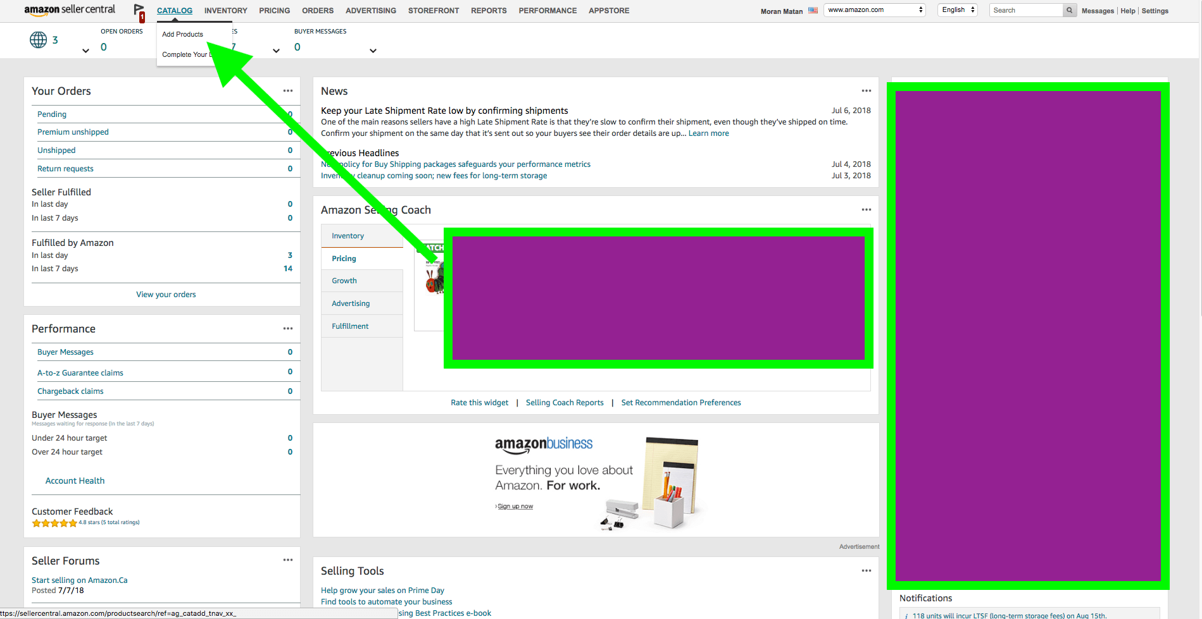
Task: Open the Unshipped orders link
Action: (x=56, y=150)
